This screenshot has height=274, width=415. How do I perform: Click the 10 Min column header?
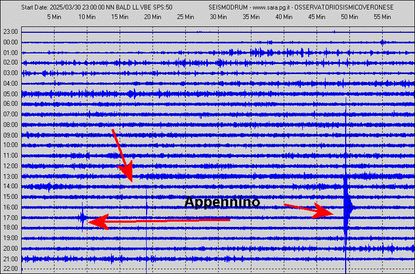click(x=87, y=17)
